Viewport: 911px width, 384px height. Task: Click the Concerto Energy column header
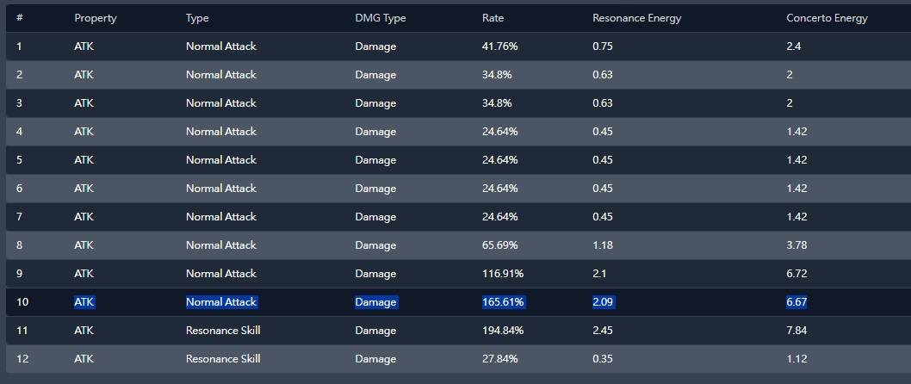[x=827, y=18]
